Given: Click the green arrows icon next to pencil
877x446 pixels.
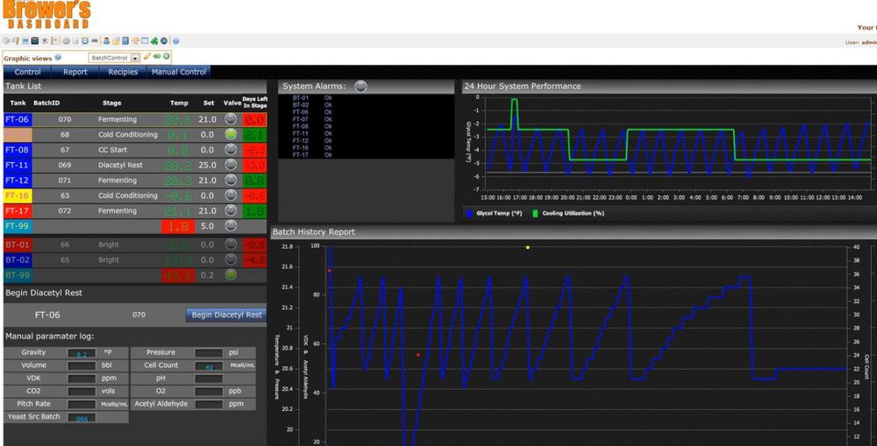Looking at the screenshot, I should (157, 56).
